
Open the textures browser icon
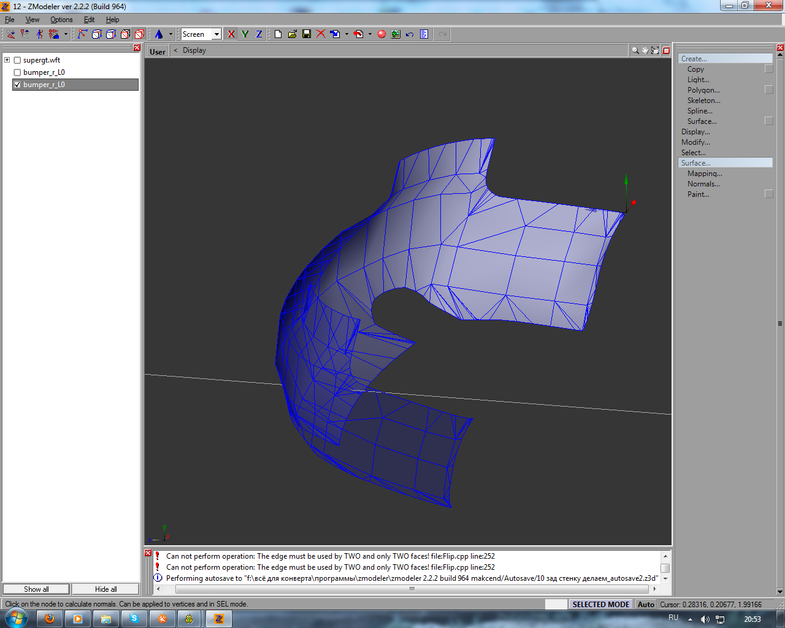point(396,34)
